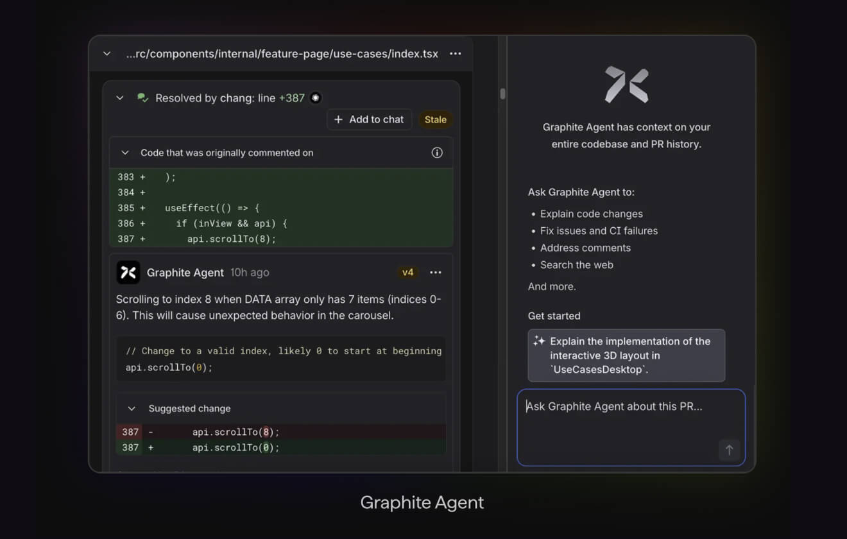Click the sparkle icon on suggested prompt
This screenshot has width=847, height=539.
[x=539, y=341]
